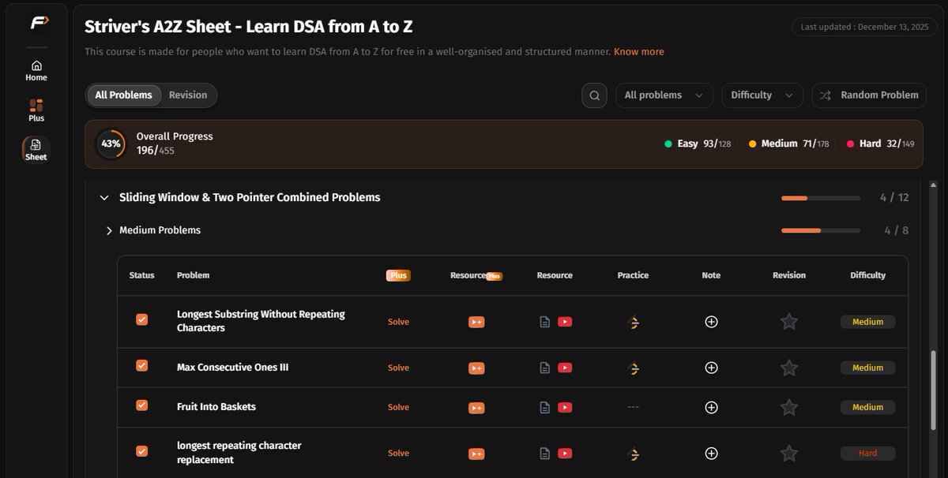Click the 43% circular progress indicator
The width and height of the screenshot is (948, 478).
coord(111,144)
